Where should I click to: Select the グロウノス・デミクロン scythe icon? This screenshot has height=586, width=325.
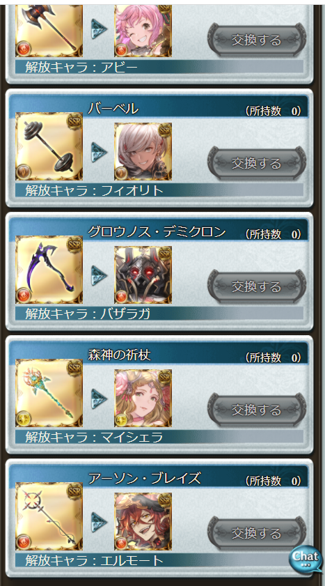click(x=49, y=270)
